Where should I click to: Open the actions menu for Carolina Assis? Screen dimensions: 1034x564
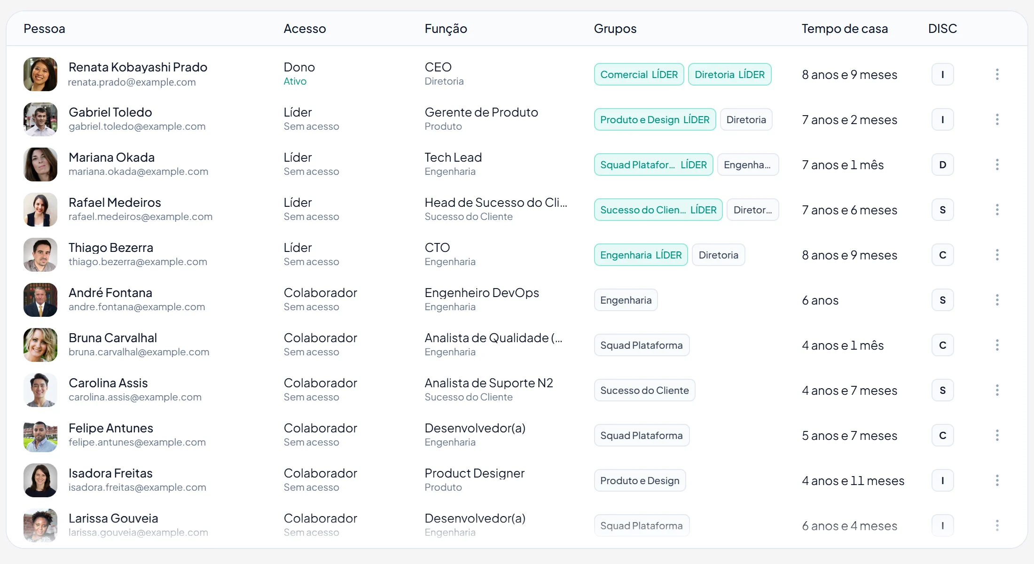[997, 390]
